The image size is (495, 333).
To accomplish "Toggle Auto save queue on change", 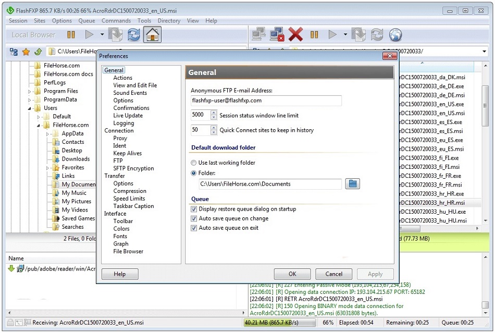I will 194,218.
